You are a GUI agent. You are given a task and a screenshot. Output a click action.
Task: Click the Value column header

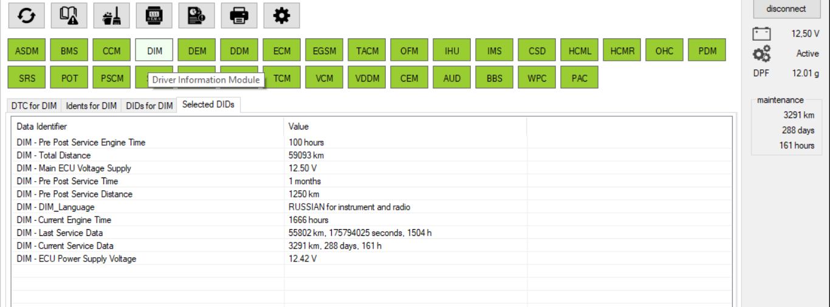298,126
